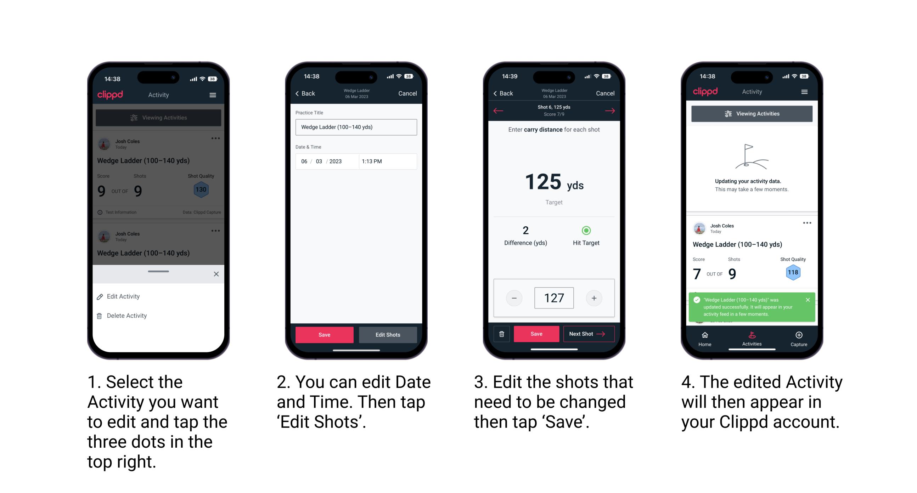Screen dimensions: 917x493
Task: Tap the right arrow navigation on shot
Action: (616, 110)
